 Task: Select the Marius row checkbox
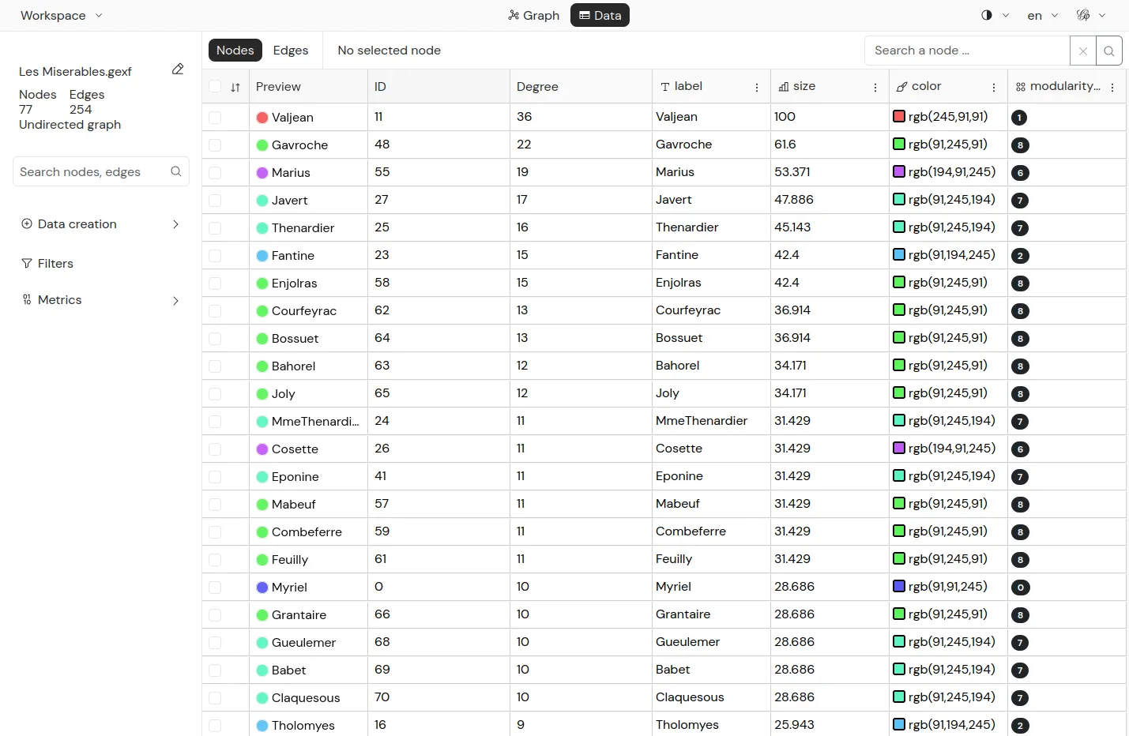[x=215, y=173]
